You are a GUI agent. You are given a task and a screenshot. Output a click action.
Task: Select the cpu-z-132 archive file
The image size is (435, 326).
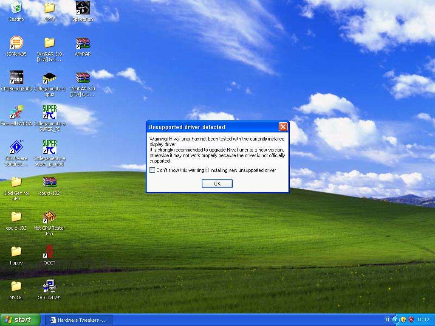click(49, 182)
